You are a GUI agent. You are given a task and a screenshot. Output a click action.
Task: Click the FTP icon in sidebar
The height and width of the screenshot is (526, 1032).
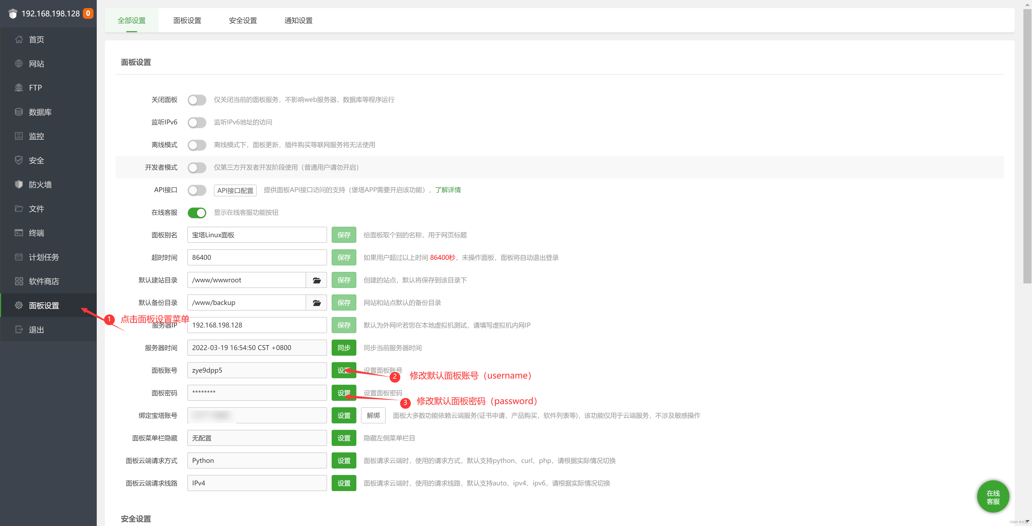[19, 87]
